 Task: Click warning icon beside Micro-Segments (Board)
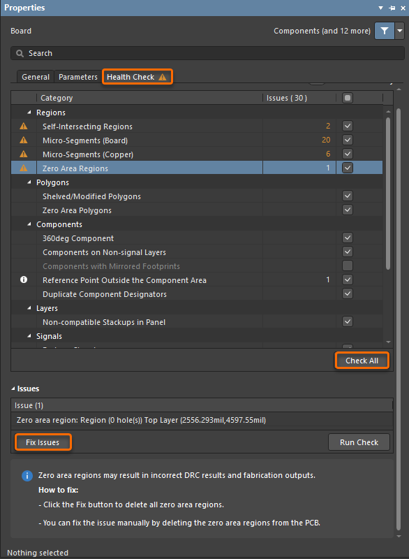coord(24,140)
